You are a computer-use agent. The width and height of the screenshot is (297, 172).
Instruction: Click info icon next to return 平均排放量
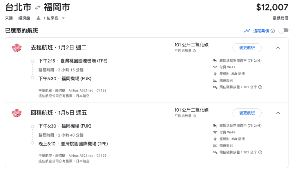point(194,116)
